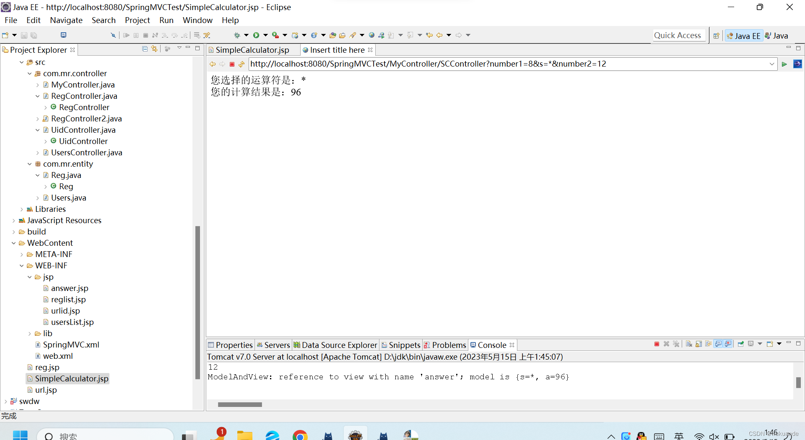
Task: Click the Open Web Browser globe icon
Action: click(371, 35)
